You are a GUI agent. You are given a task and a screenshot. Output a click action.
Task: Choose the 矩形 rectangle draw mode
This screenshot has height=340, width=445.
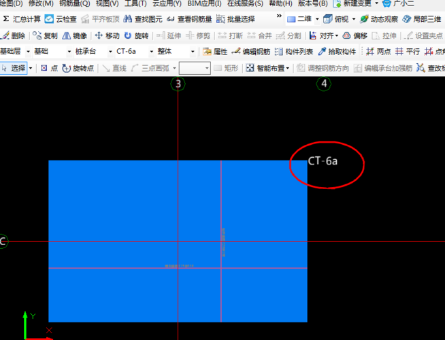coord(226,69)
